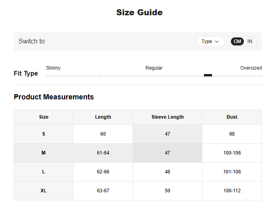This screenshot has width=268, height=202.
Task: Click the chevron arrow next to Type
Action: coord(217,41)
